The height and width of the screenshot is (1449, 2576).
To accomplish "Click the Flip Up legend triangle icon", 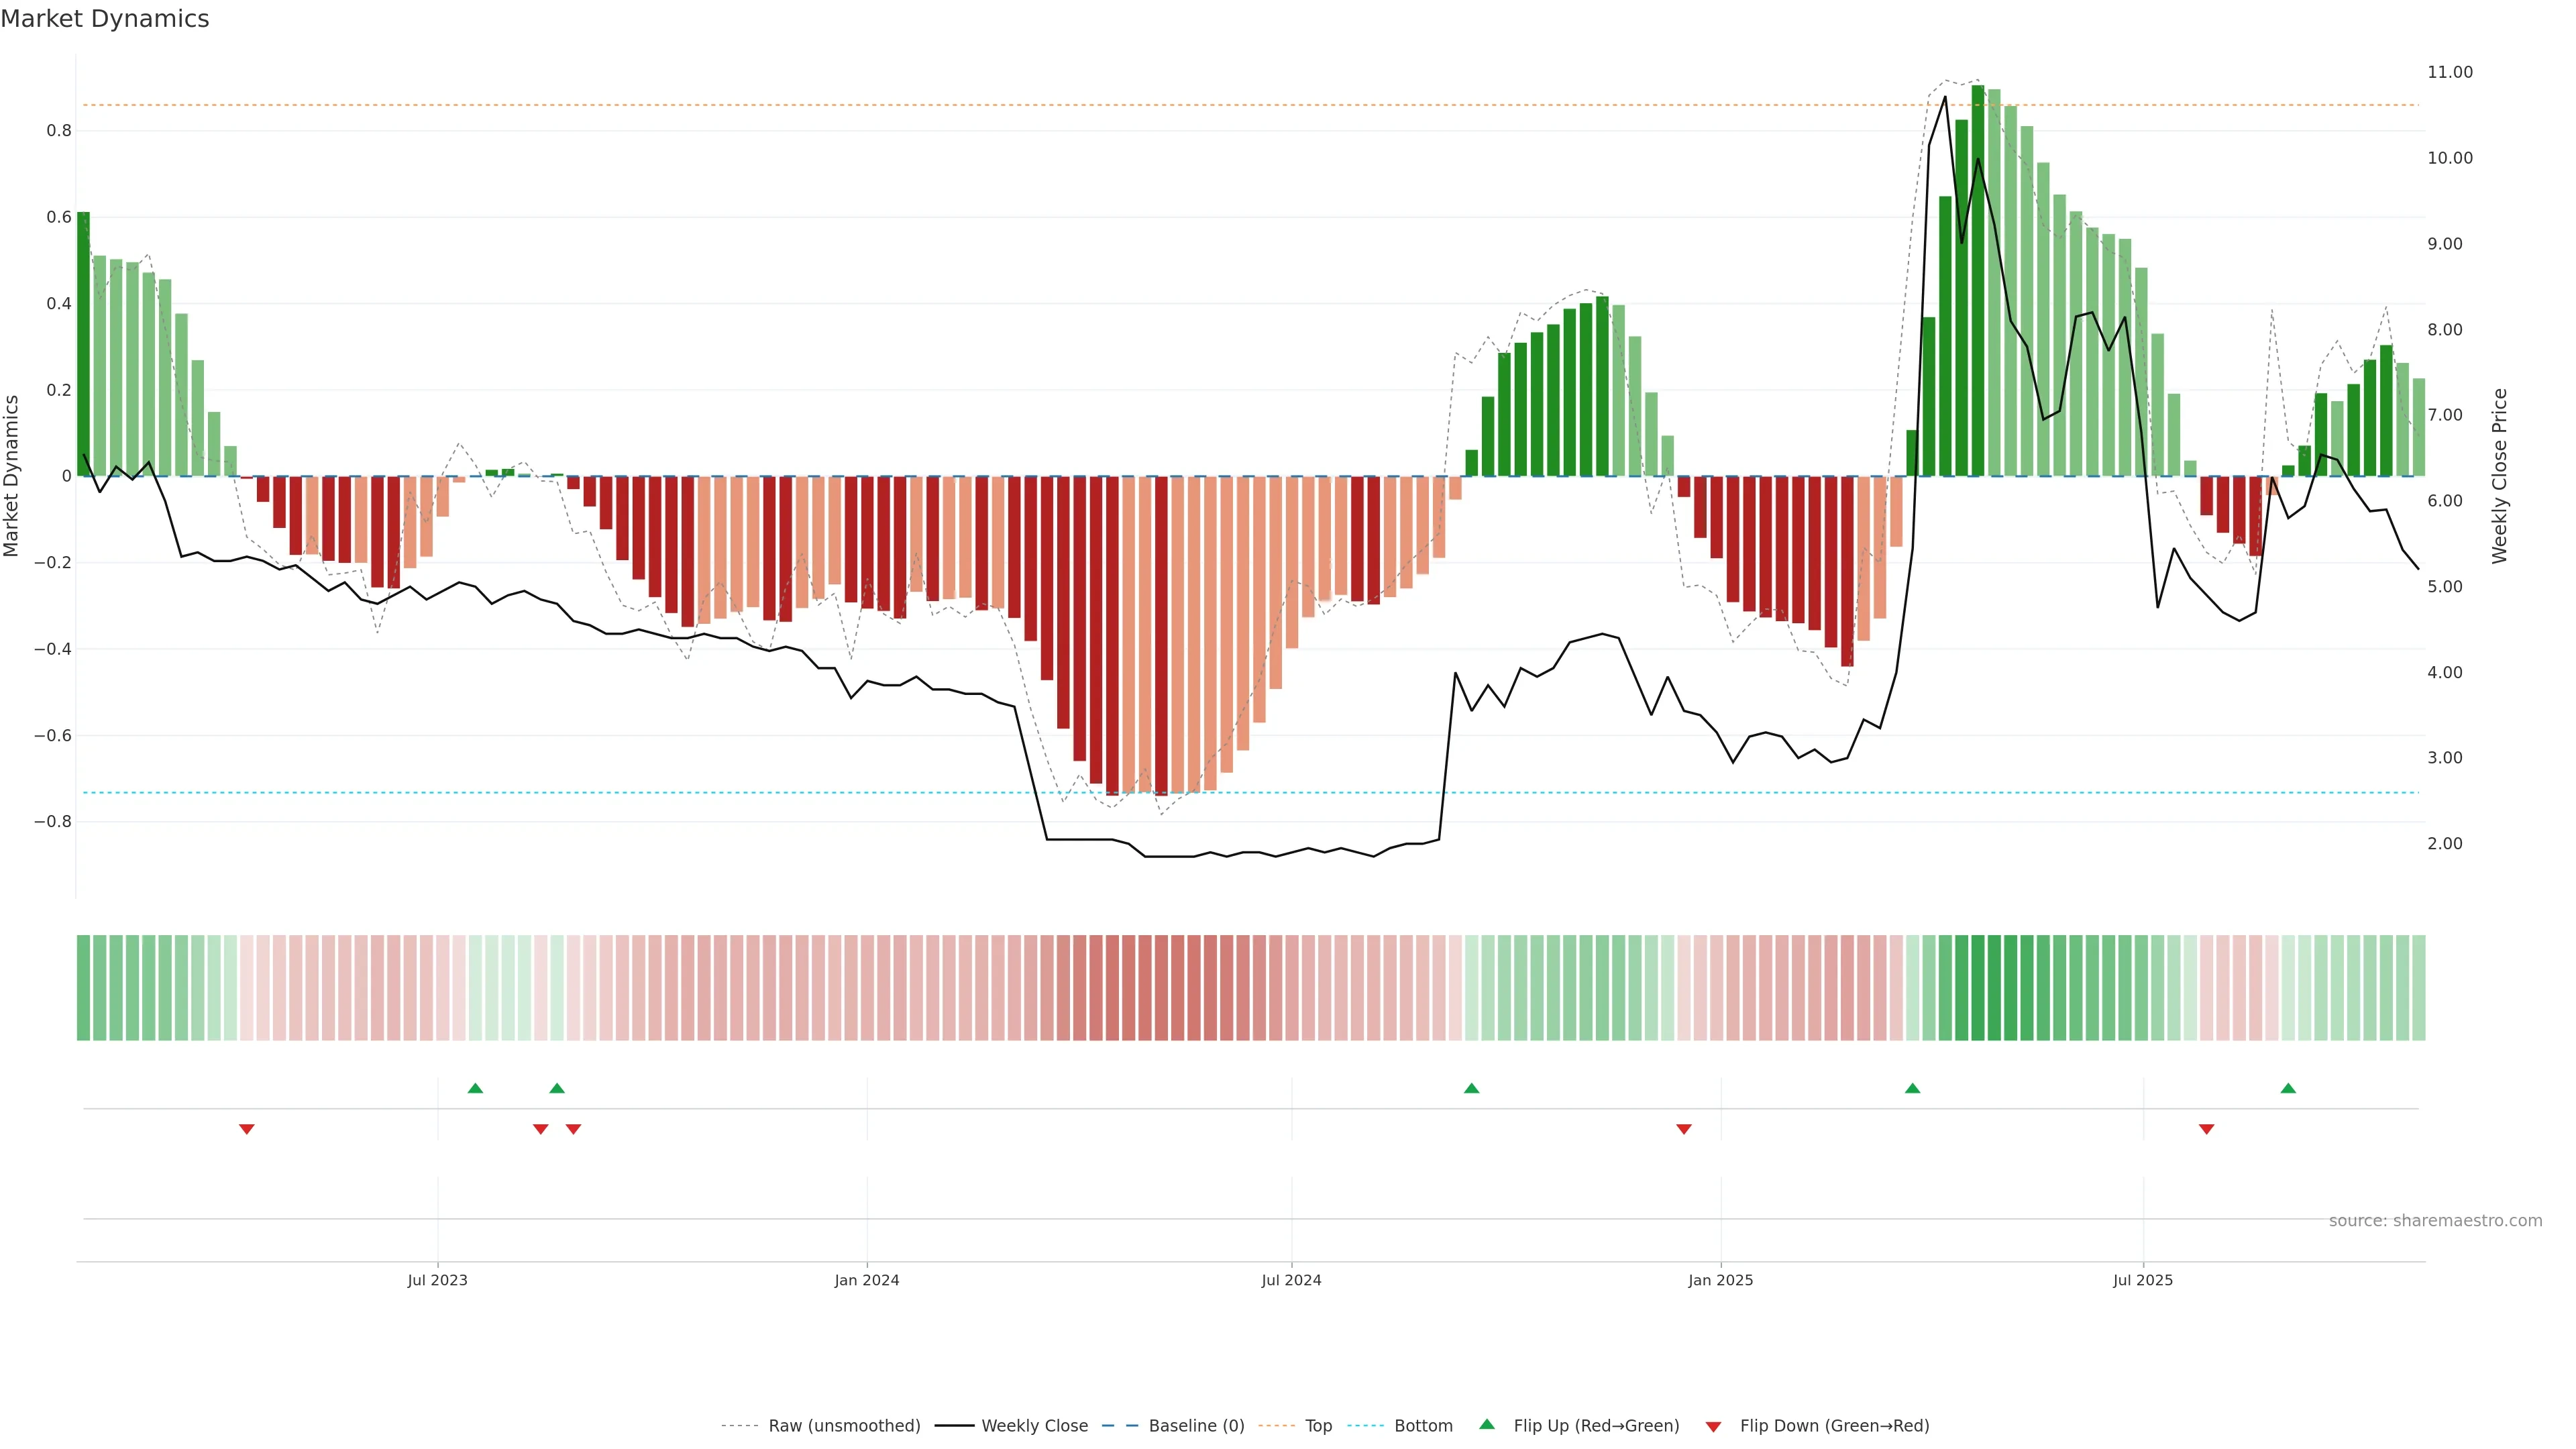I will [1487, 1424].
